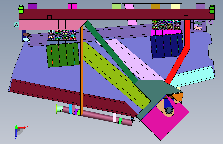Select the light green block on top of beam

tap(117, 6)
